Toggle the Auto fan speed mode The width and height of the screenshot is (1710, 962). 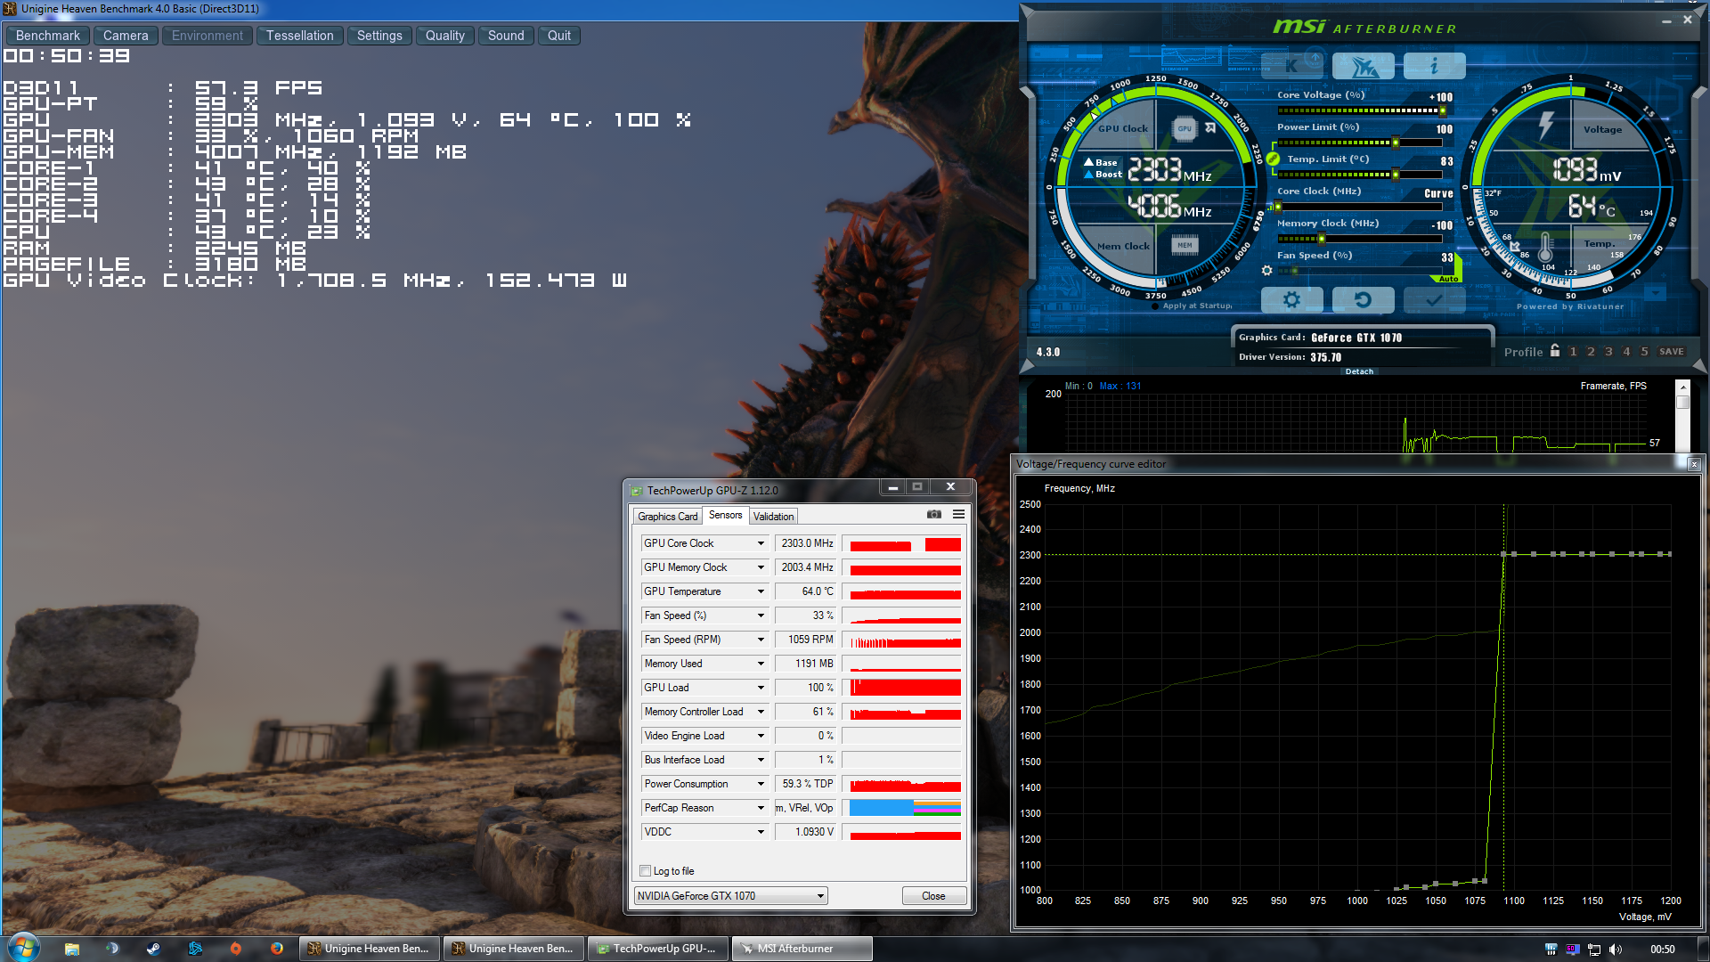coord(1448,279)
